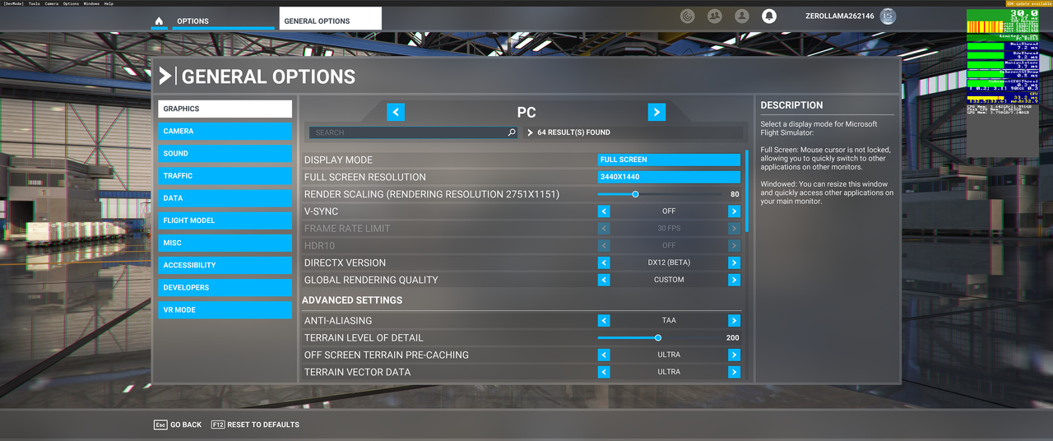Click the settings search field
The width and height of the screenshot is (1053, 441).
pyautogui.click(x=413, y=132)
